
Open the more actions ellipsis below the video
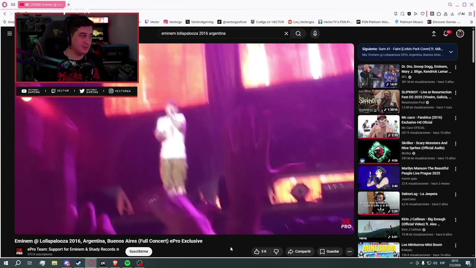point(349,252)
